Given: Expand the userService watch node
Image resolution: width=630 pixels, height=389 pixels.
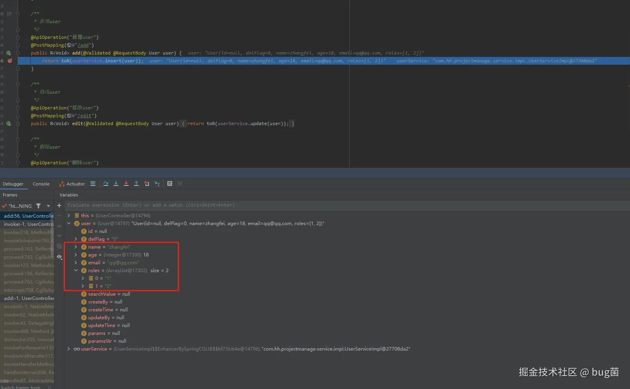Looking at the screenshot, I should pos(69,349).
